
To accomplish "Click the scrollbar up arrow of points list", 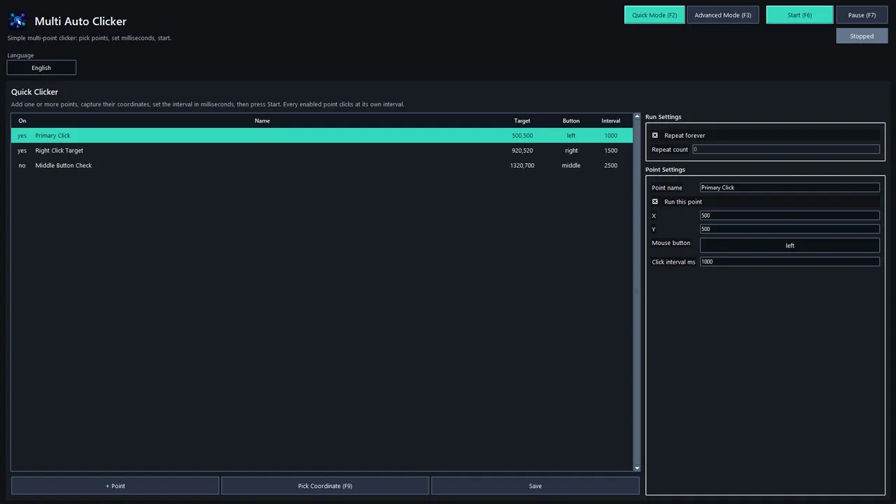I will pos(637,116).
